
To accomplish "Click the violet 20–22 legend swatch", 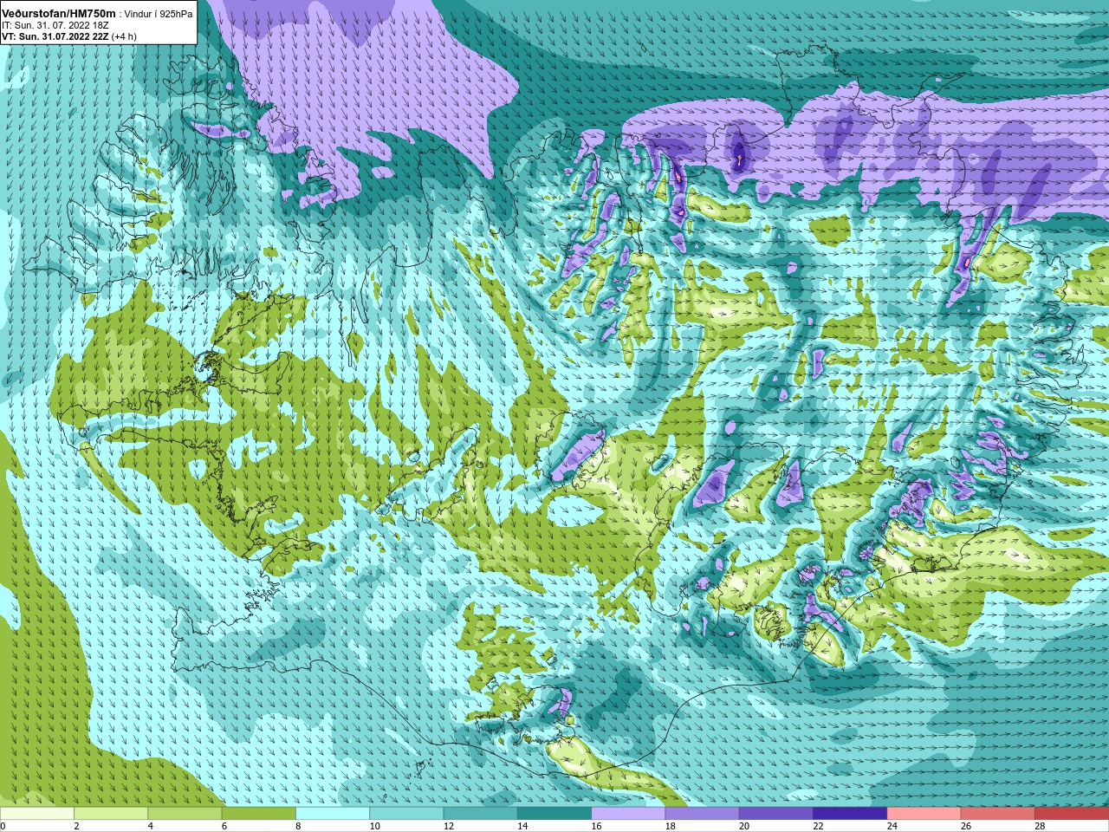I will coord(776,813).
